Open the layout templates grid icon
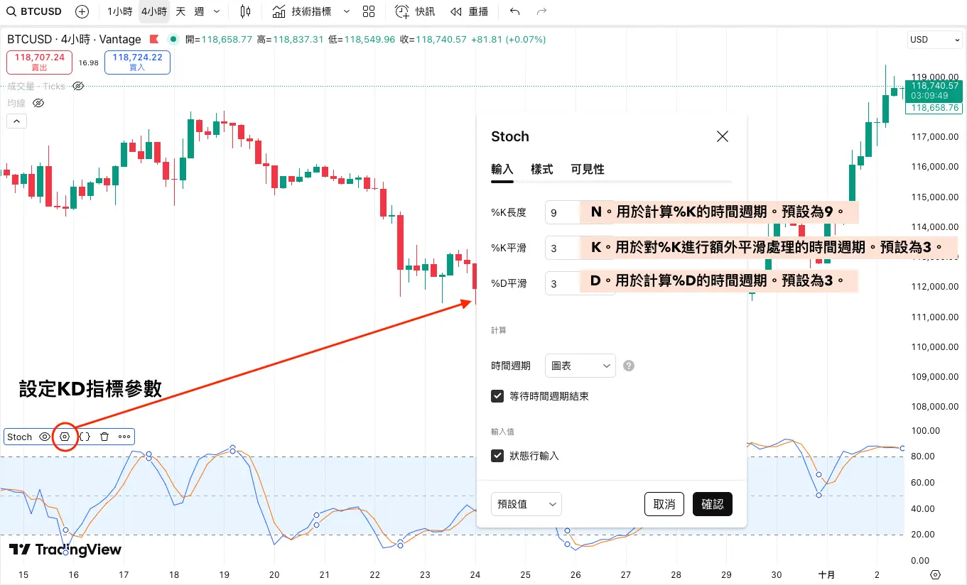 tap(368, 11)
